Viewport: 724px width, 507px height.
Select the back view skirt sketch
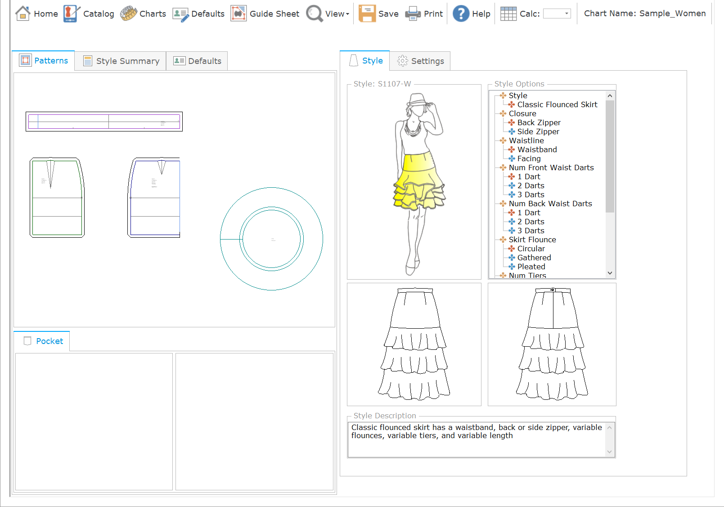click(x=552, y=344)
